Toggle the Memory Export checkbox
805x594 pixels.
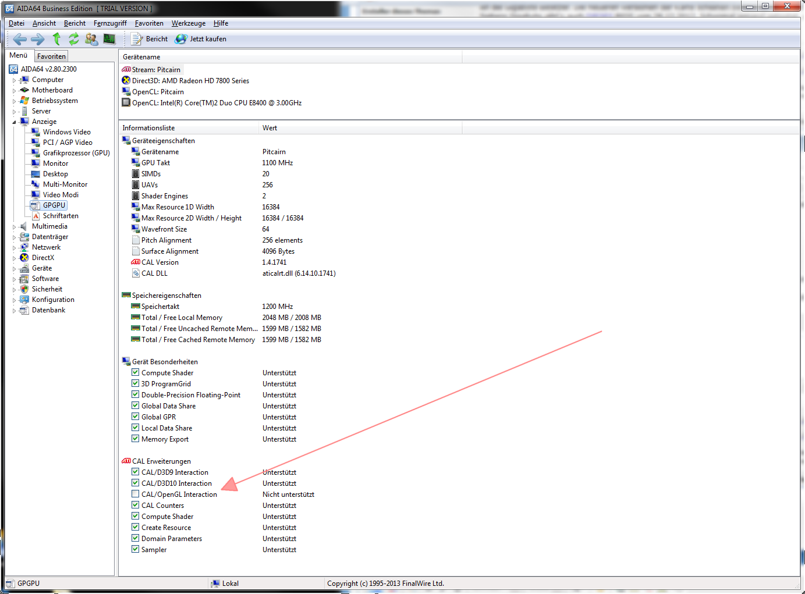[136, 439]
